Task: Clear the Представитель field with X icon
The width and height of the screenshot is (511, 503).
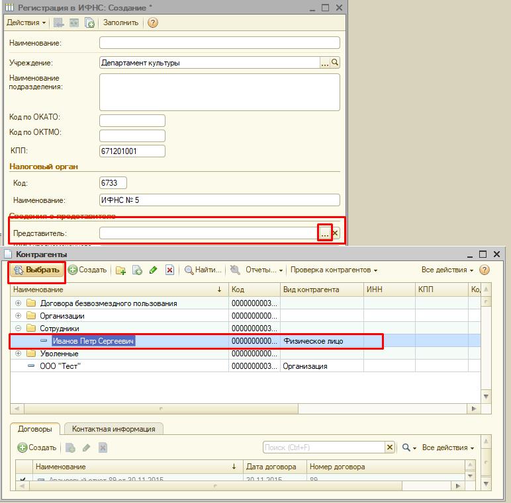Action: click(335, 233)
